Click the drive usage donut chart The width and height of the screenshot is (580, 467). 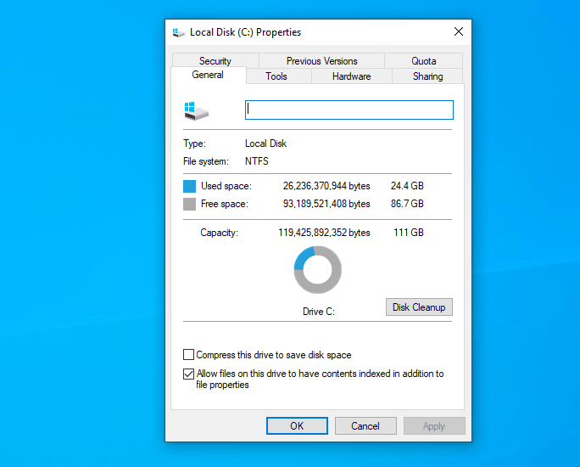(x=317, y=270)
